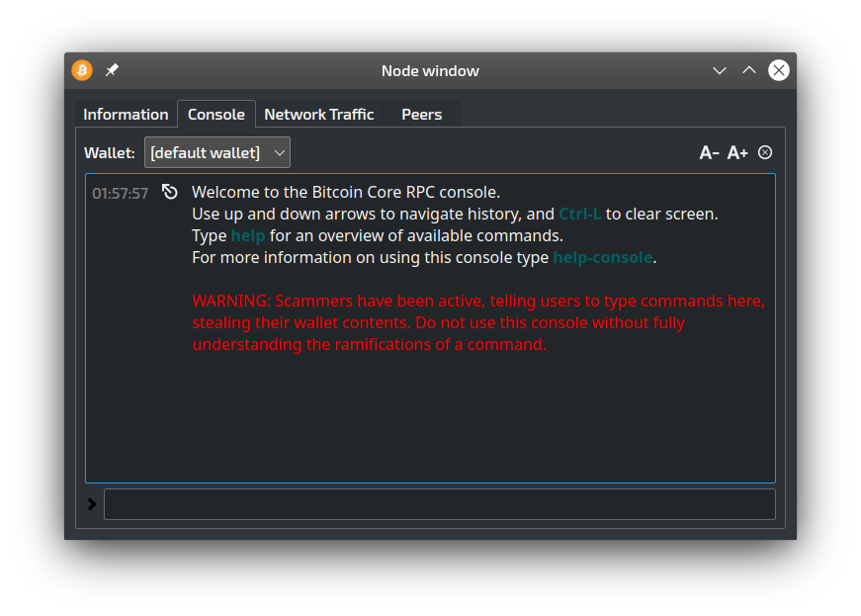The height and width of the screenshot is (616, 861).
Task: Minimize the Node window
Action: [x=720, y=70]
